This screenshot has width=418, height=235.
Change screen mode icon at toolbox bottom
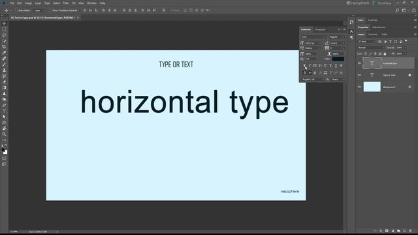(4, 164)
